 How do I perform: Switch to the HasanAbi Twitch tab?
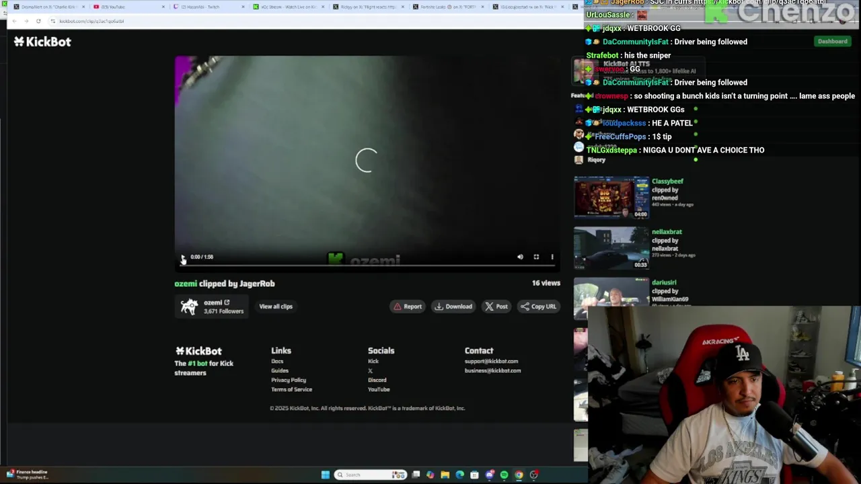[x=209, y=7]
